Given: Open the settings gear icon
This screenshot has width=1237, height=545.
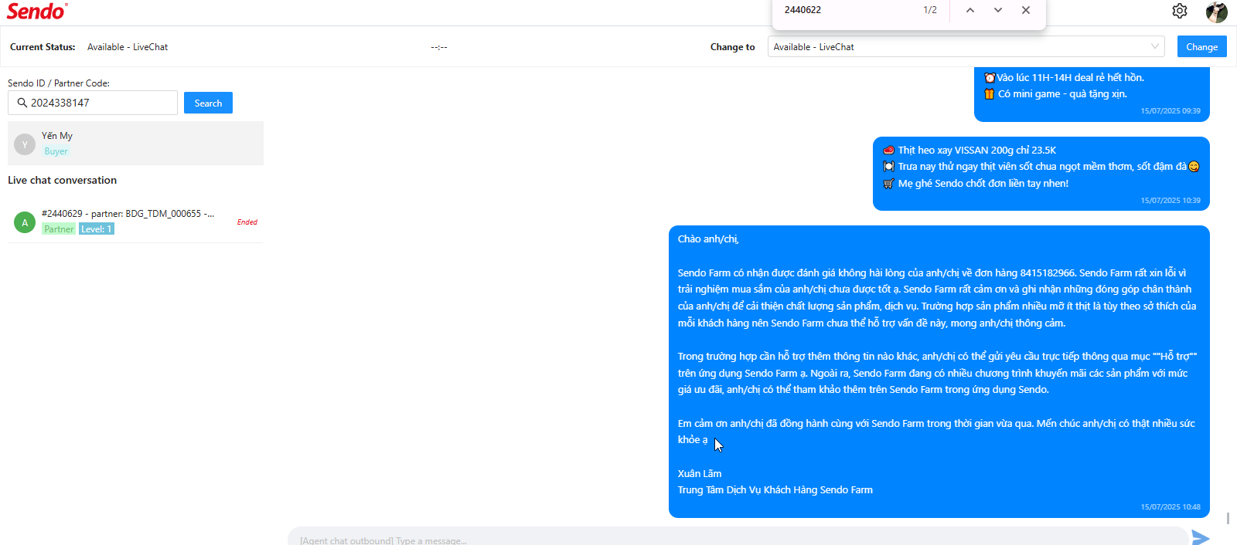Looking at the screenshot, I should 1180,11.
